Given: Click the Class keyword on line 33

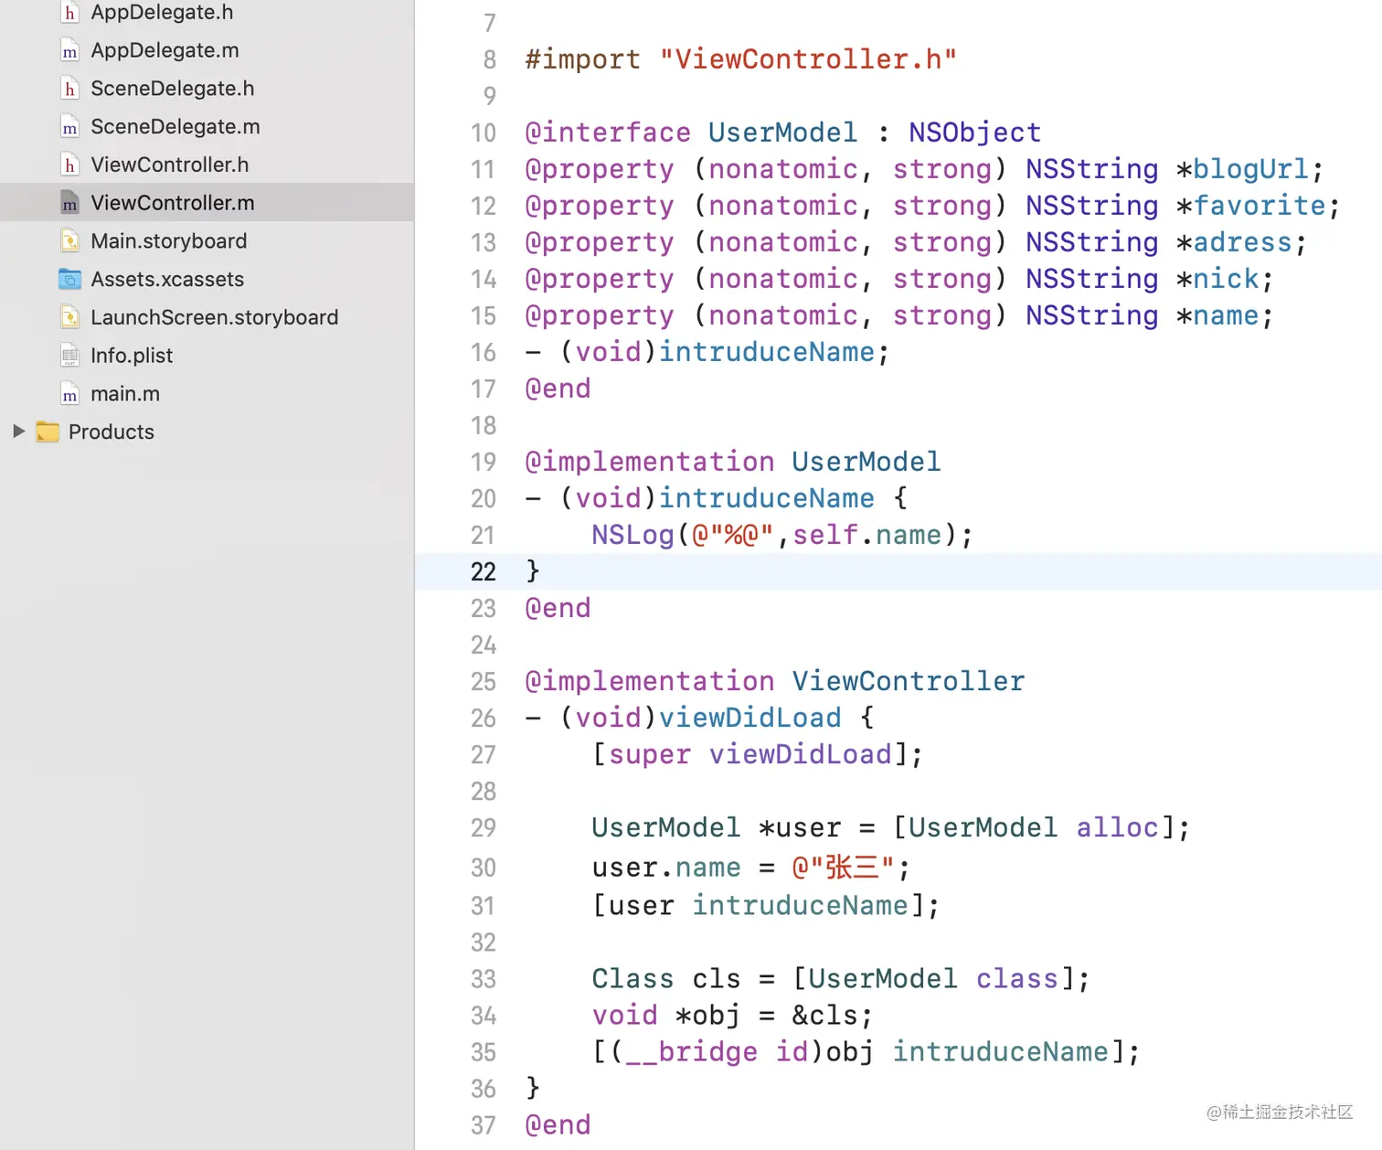Looking at the screenshot, I should pyautogui.click(x=633, y=979).
